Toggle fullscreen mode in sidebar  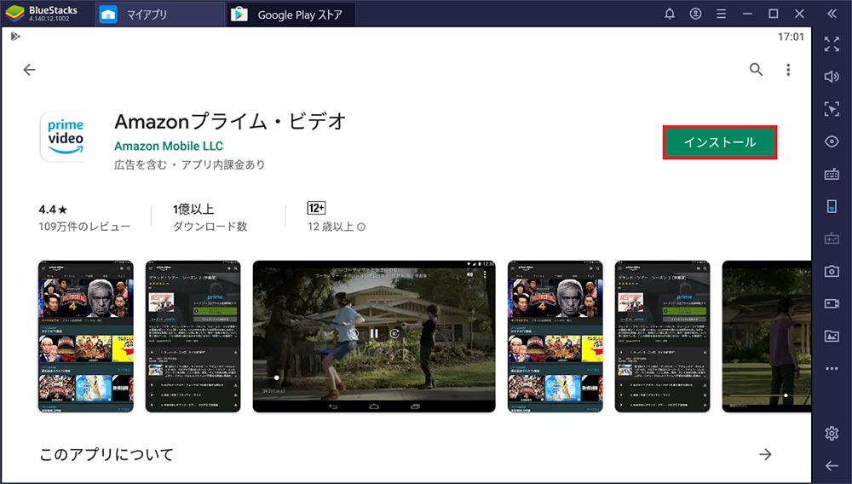tap(832, 44)
